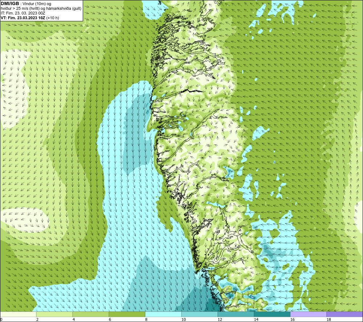Click the '(+10 h)' forecast offset text

pyautogui.click(x=53, y=18)
